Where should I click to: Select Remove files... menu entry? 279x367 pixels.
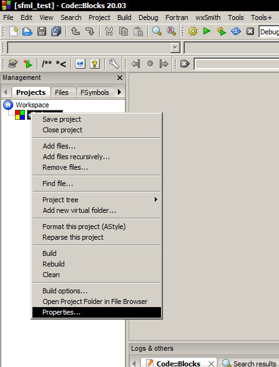click(x=97, y=167)
